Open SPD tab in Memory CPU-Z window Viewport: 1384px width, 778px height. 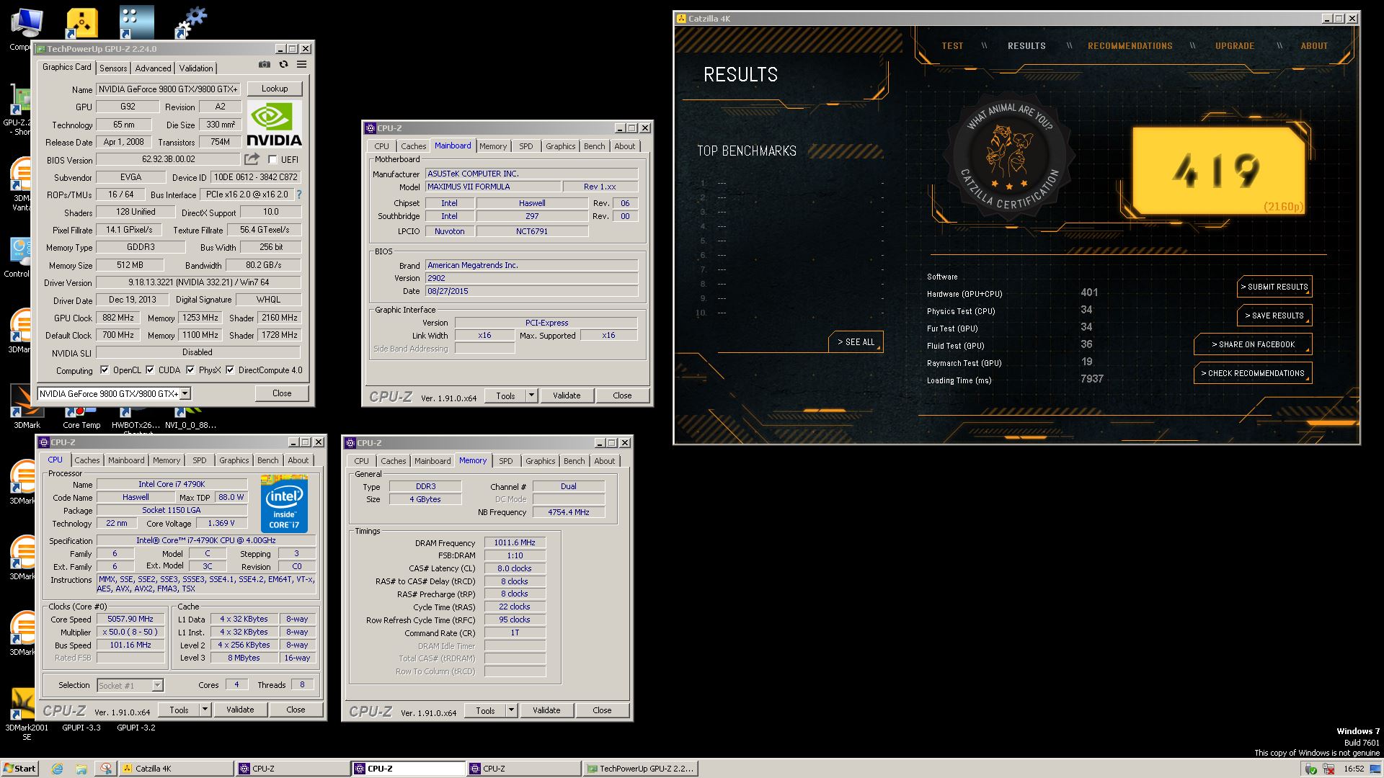[x=506, y=461]
